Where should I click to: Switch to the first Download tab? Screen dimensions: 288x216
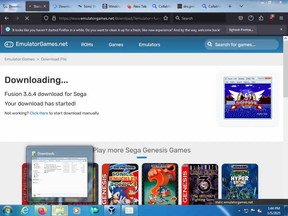(12, 6)
